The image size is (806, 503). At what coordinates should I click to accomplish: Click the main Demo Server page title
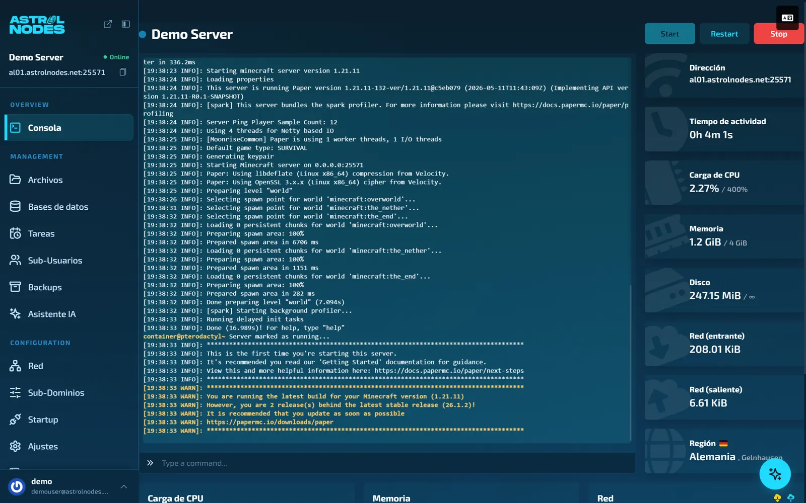click(192, 34)
